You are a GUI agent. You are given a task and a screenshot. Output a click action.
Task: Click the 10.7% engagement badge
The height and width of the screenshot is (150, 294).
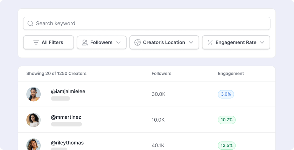click(x=226, y=120)
